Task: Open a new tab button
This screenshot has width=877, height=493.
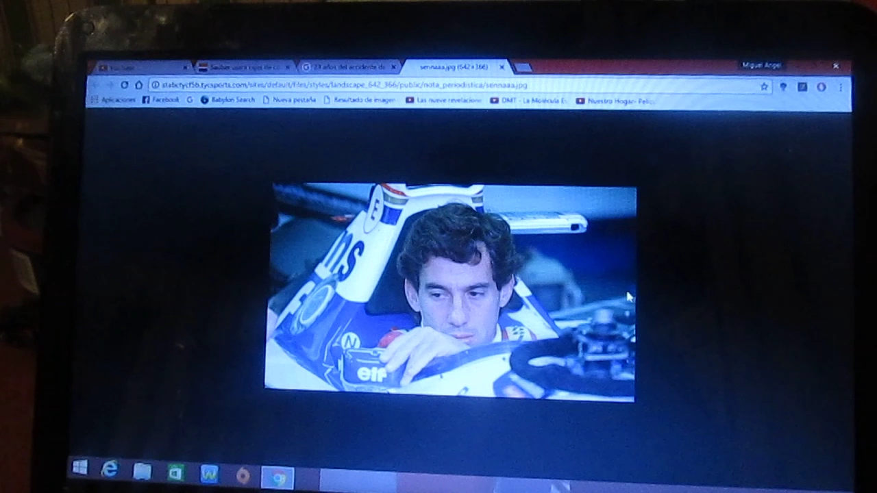Action: tap(523, 67)
